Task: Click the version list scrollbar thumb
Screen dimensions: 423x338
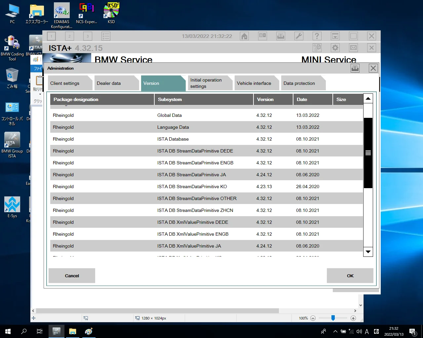Action: [x=368, y=153]
